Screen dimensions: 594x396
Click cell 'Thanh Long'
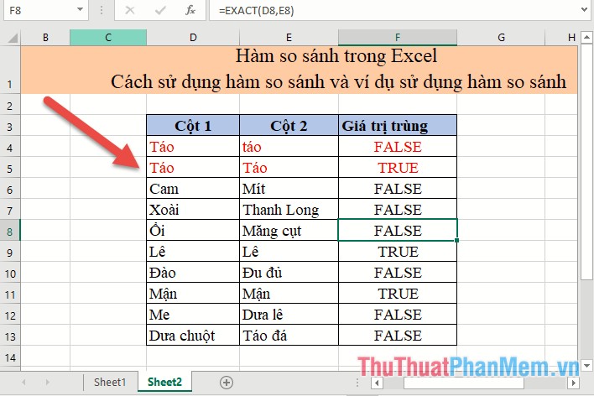pos(289,210)
